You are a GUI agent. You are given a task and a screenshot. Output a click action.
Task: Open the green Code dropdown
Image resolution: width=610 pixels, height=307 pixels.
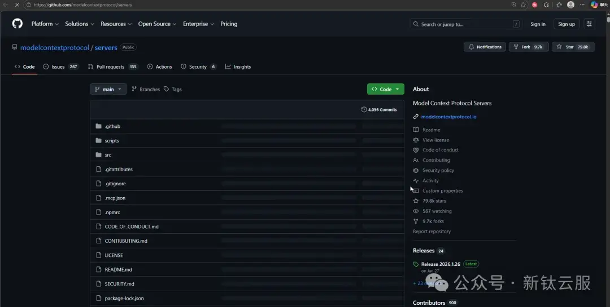pyautogui.click(x=386, y=89)
